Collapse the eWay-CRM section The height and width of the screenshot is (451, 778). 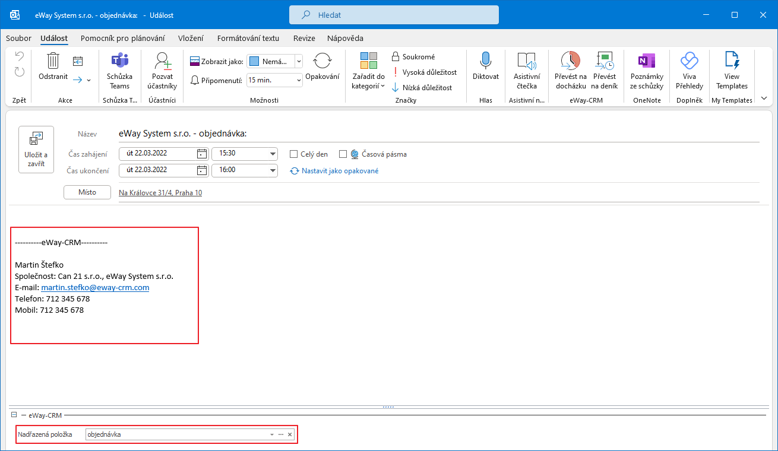pyautogui.click(x=14, y=415)
